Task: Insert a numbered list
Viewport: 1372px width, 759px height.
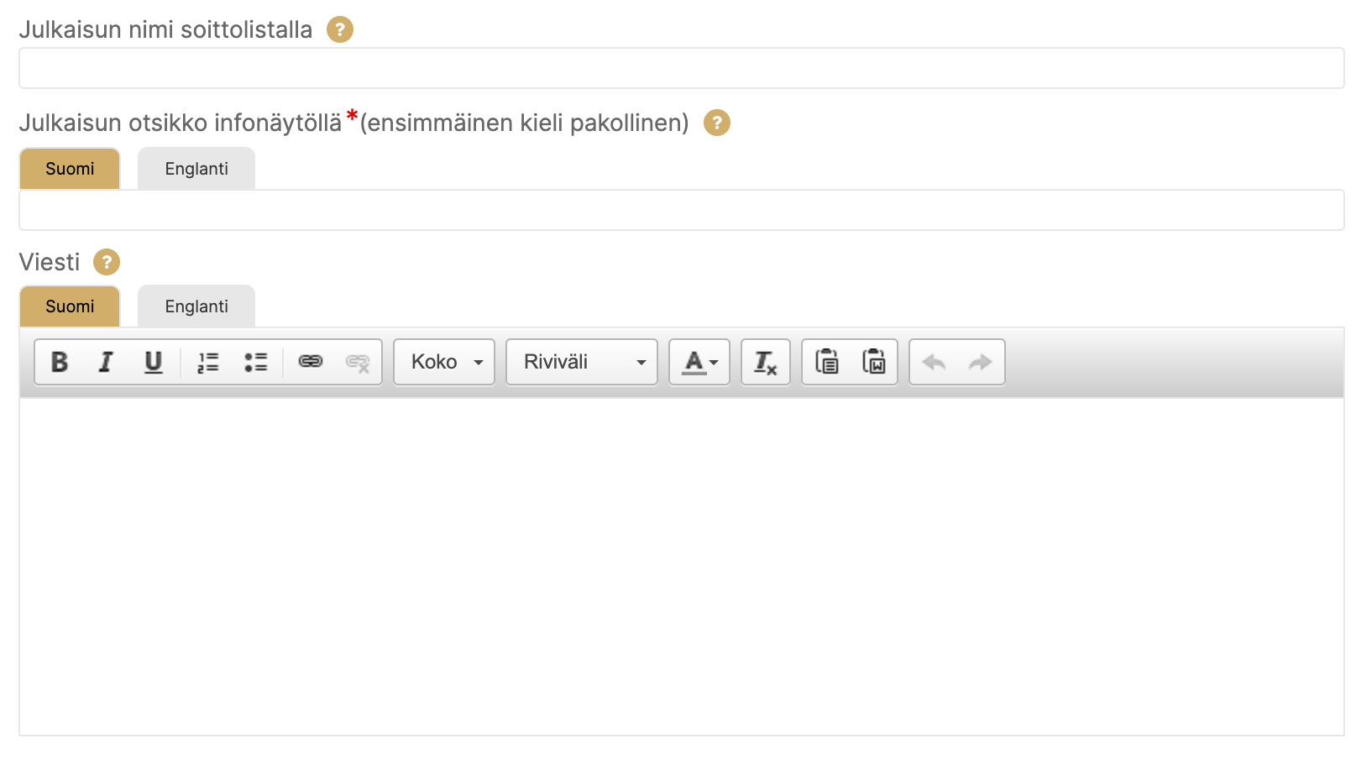Action: point(207,362)
